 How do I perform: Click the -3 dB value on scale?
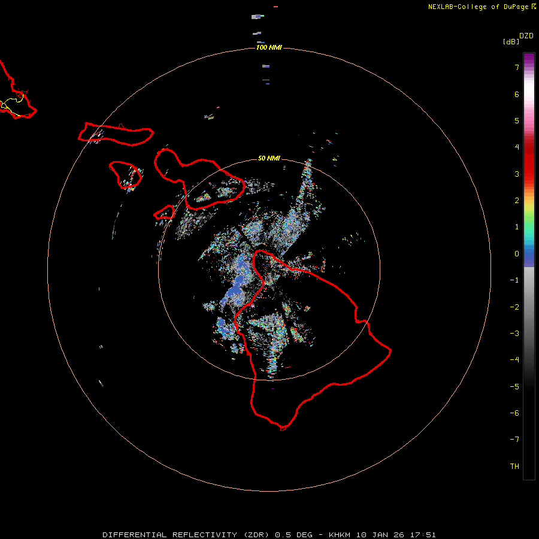tap(514, 334)
